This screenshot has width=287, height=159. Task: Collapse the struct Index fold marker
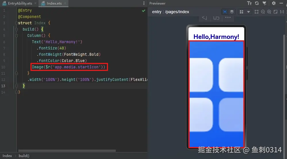pyautogui.click(x=16, y=23)
